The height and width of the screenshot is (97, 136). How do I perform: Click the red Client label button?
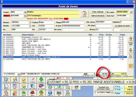tap(7, 16)
